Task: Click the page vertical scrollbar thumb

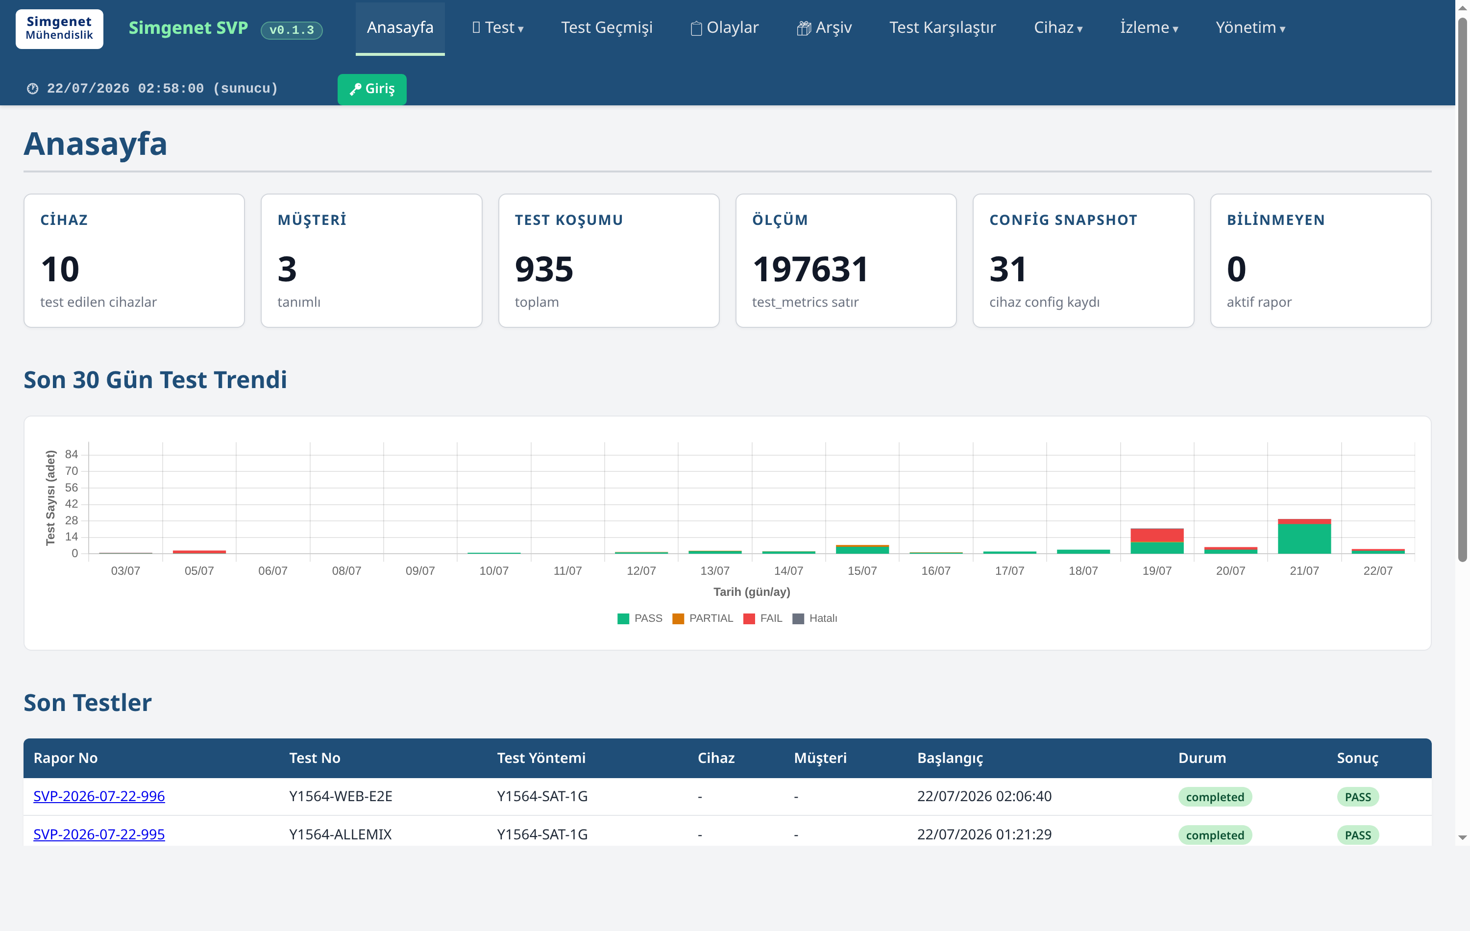Action: point(1462,290)
